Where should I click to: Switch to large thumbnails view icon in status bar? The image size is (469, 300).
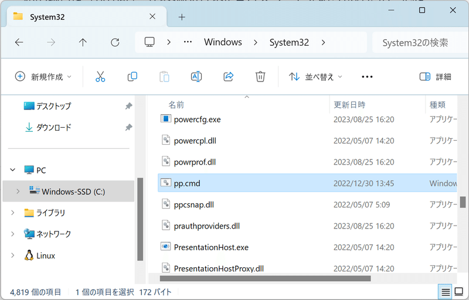(x=459, y=291)
